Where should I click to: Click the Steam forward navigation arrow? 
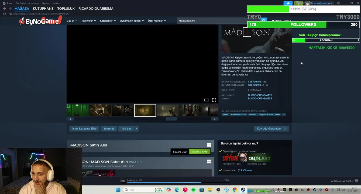tap(10, 9)
